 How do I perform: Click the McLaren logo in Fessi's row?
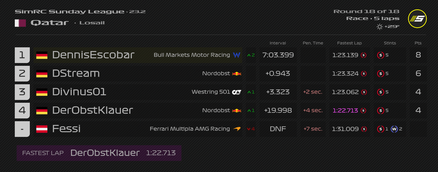(237, 129)
